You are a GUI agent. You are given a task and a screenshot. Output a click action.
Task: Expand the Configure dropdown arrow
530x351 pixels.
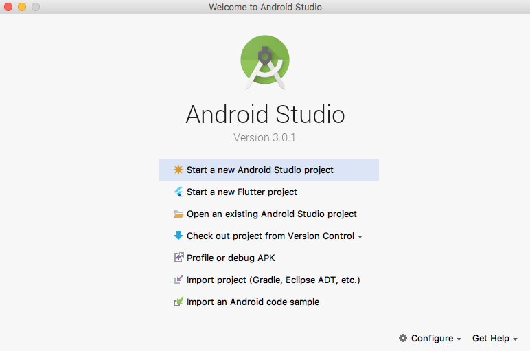pos(459,339)
